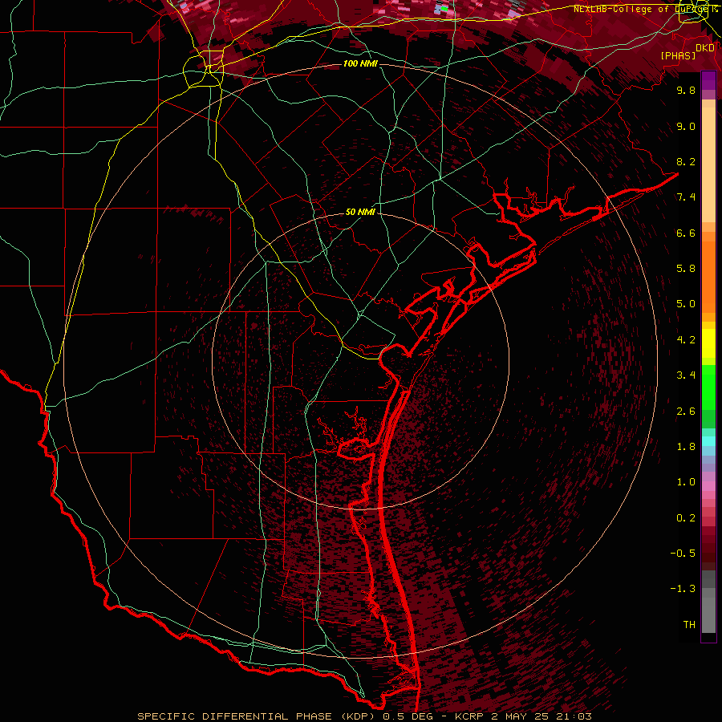This screenshot has height=722, width=722.
Task: Click the 6.6 value on the color scale
Action: tap(686, 233)
